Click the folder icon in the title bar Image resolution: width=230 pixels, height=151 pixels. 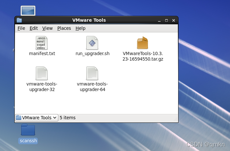pyautogui.click(x=19, y=20)
